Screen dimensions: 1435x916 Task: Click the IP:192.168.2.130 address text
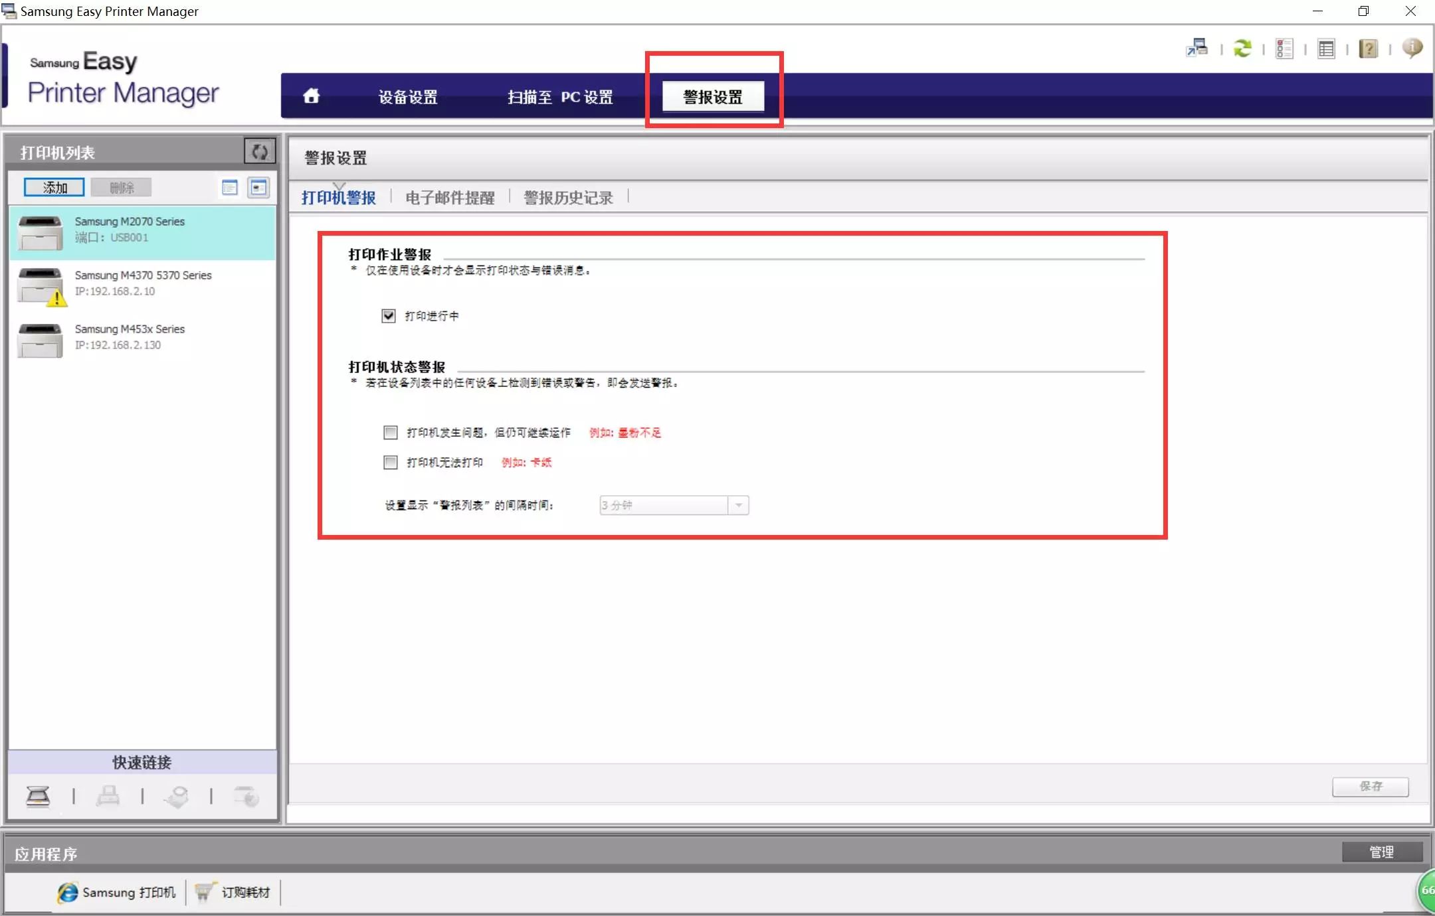118,345
